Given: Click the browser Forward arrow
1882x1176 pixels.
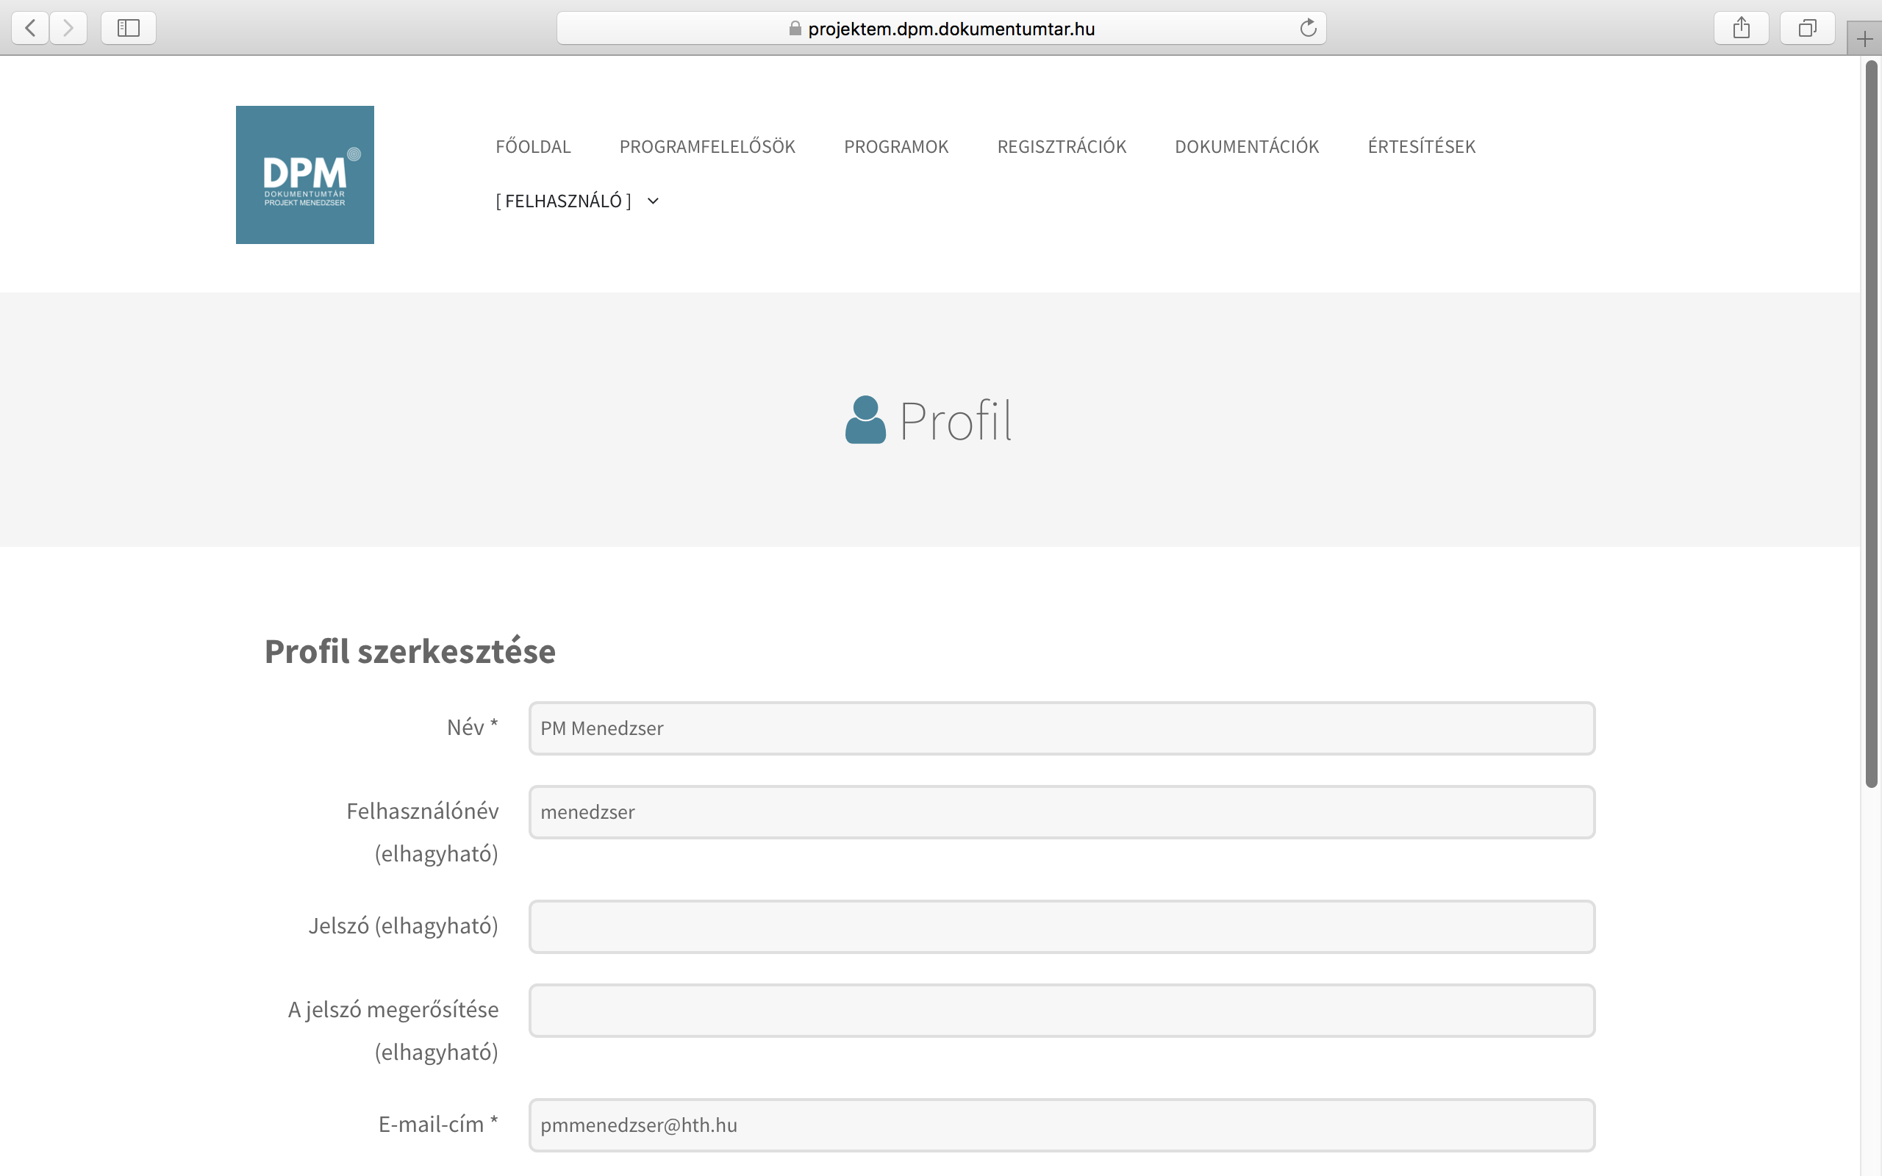Looking at the screenshot, I should [68, 29].
